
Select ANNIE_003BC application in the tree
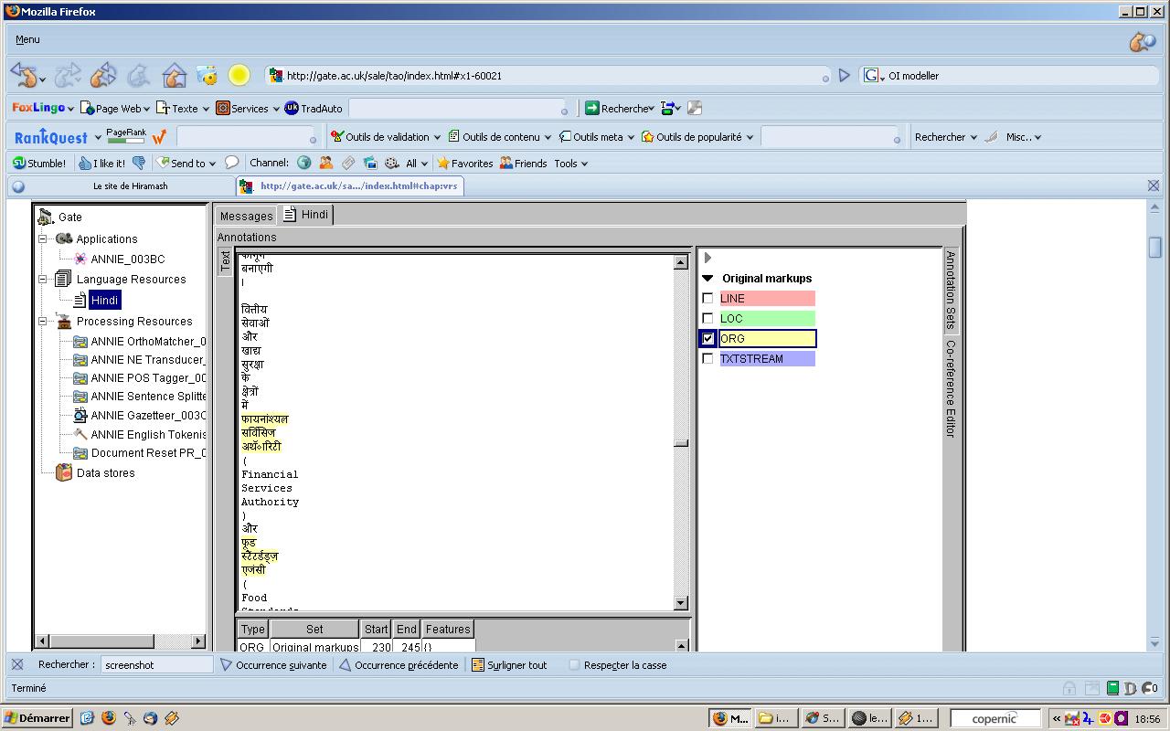coord(127,260)
